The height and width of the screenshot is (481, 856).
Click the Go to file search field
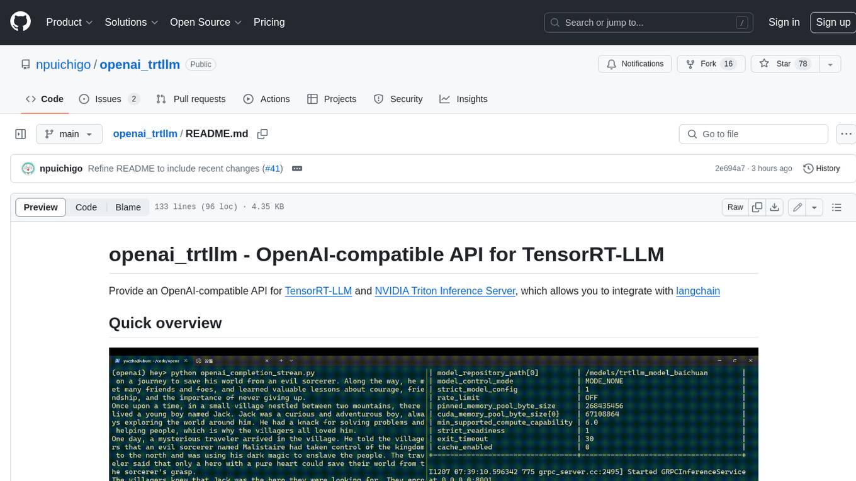pyautogui.click(x=753, y=134)
